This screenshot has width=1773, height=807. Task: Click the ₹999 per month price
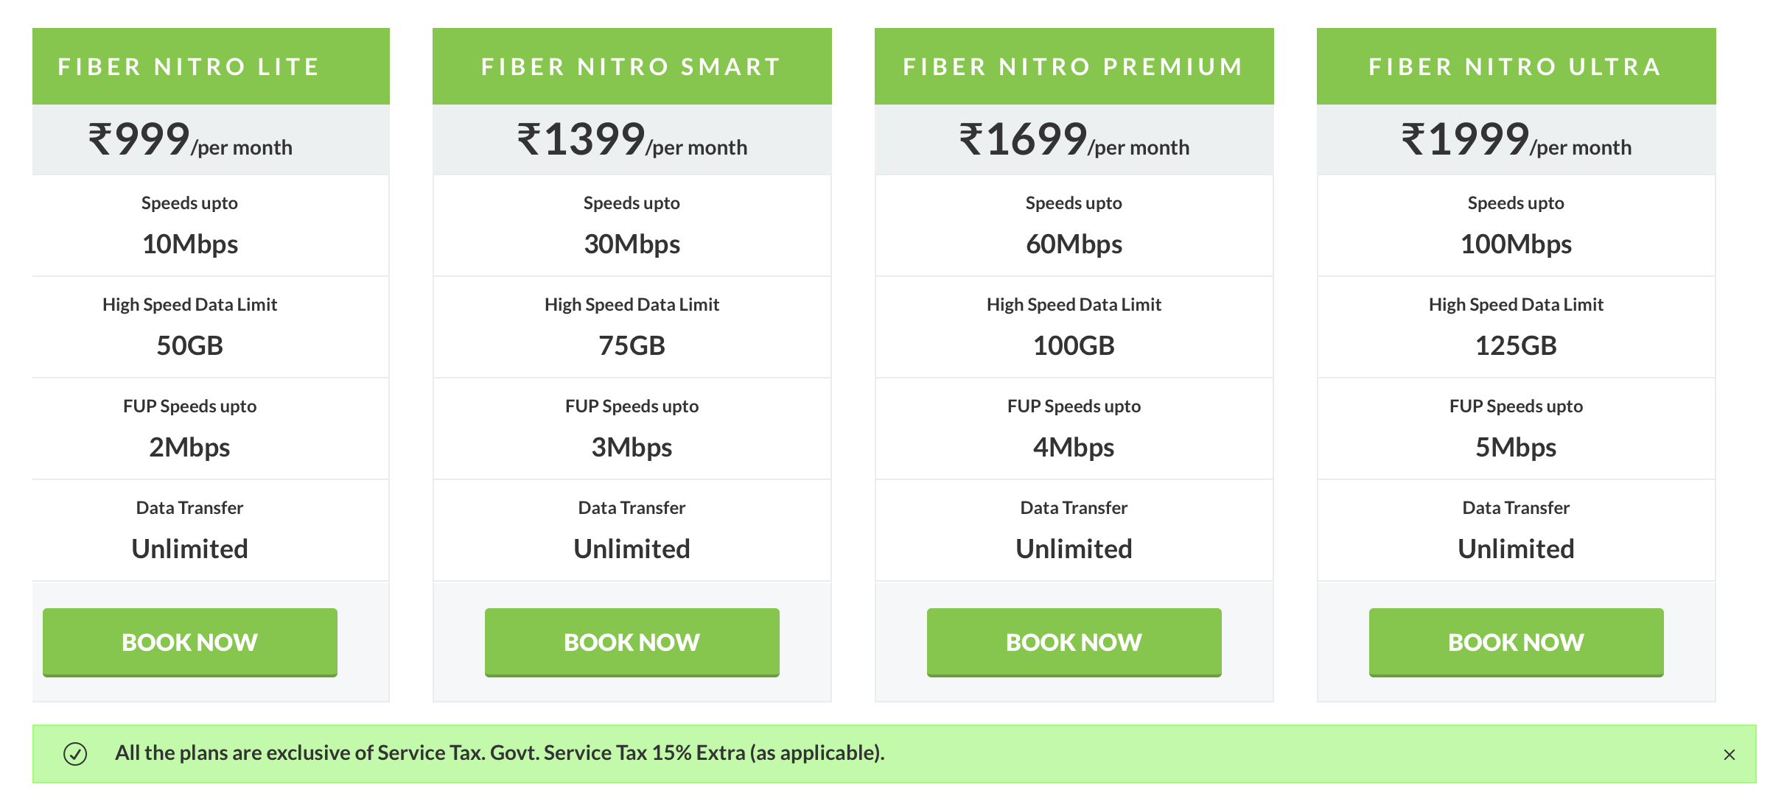pos(190,140)
